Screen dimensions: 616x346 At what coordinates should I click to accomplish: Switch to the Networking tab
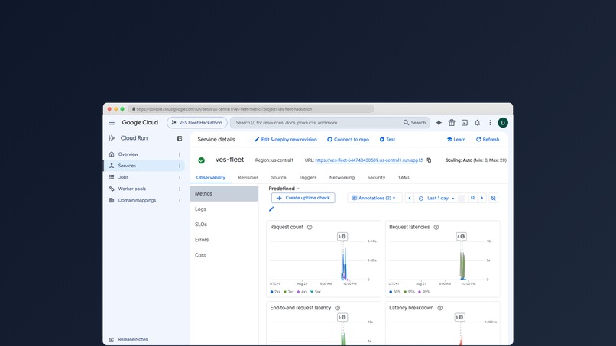click(342, 178)
